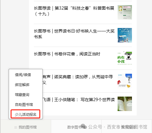This screenshot has height=133, width=152.
Task: Click the WeChat 公众号 watermark icon
Action: [x=84, y=126]
